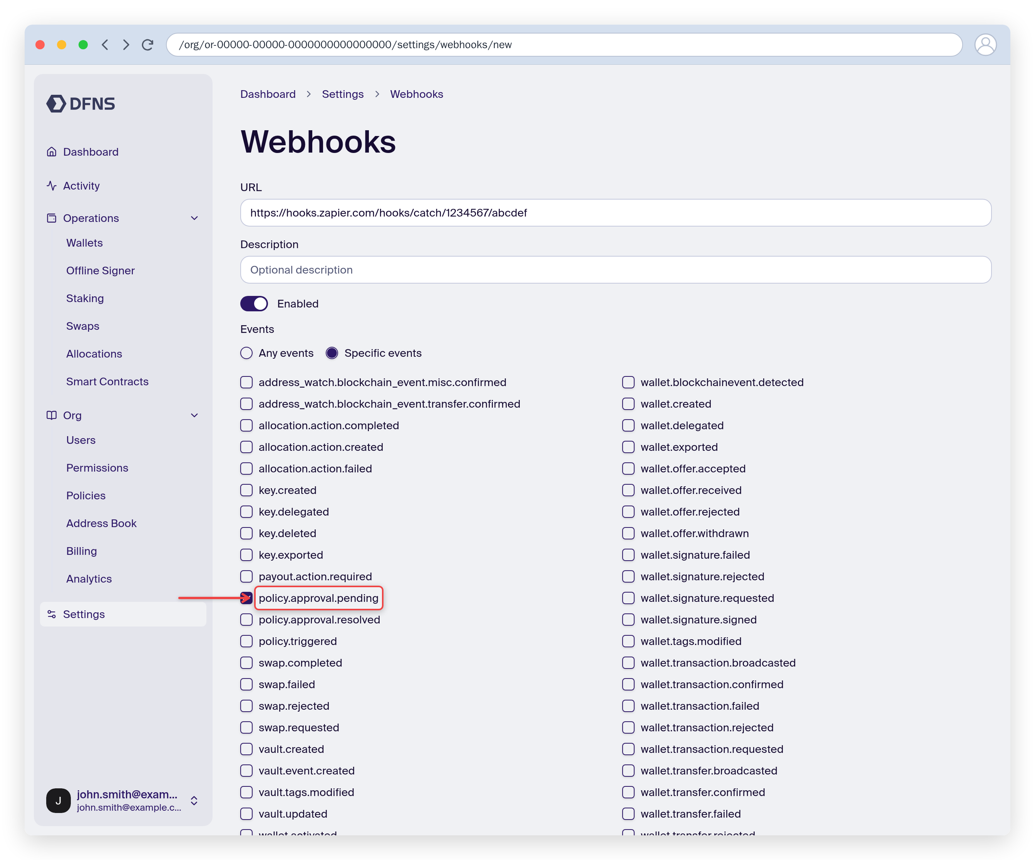This screenshot has width=1035, height=860.
Task: Check the wallet.transfer.confirmed checkbox
Action: pos(628,793)
